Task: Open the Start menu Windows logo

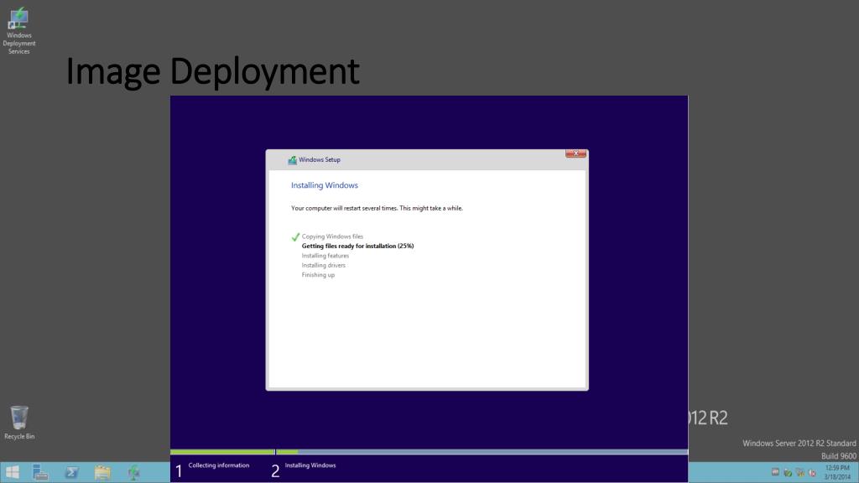Action: 12,472
